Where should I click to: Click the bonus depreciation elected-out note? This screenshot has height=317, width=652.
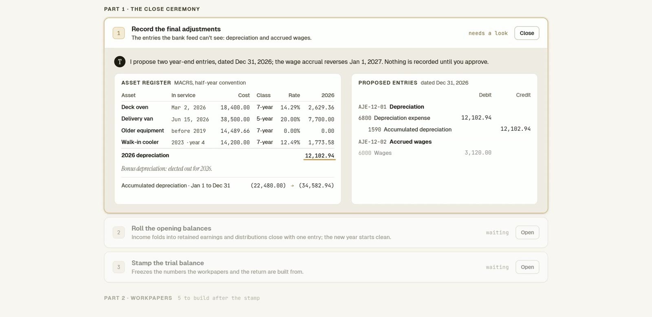coord(167,169)
